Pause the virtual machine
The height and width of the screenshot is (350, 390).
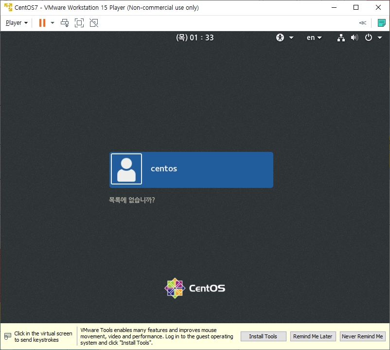click(42, 23)
